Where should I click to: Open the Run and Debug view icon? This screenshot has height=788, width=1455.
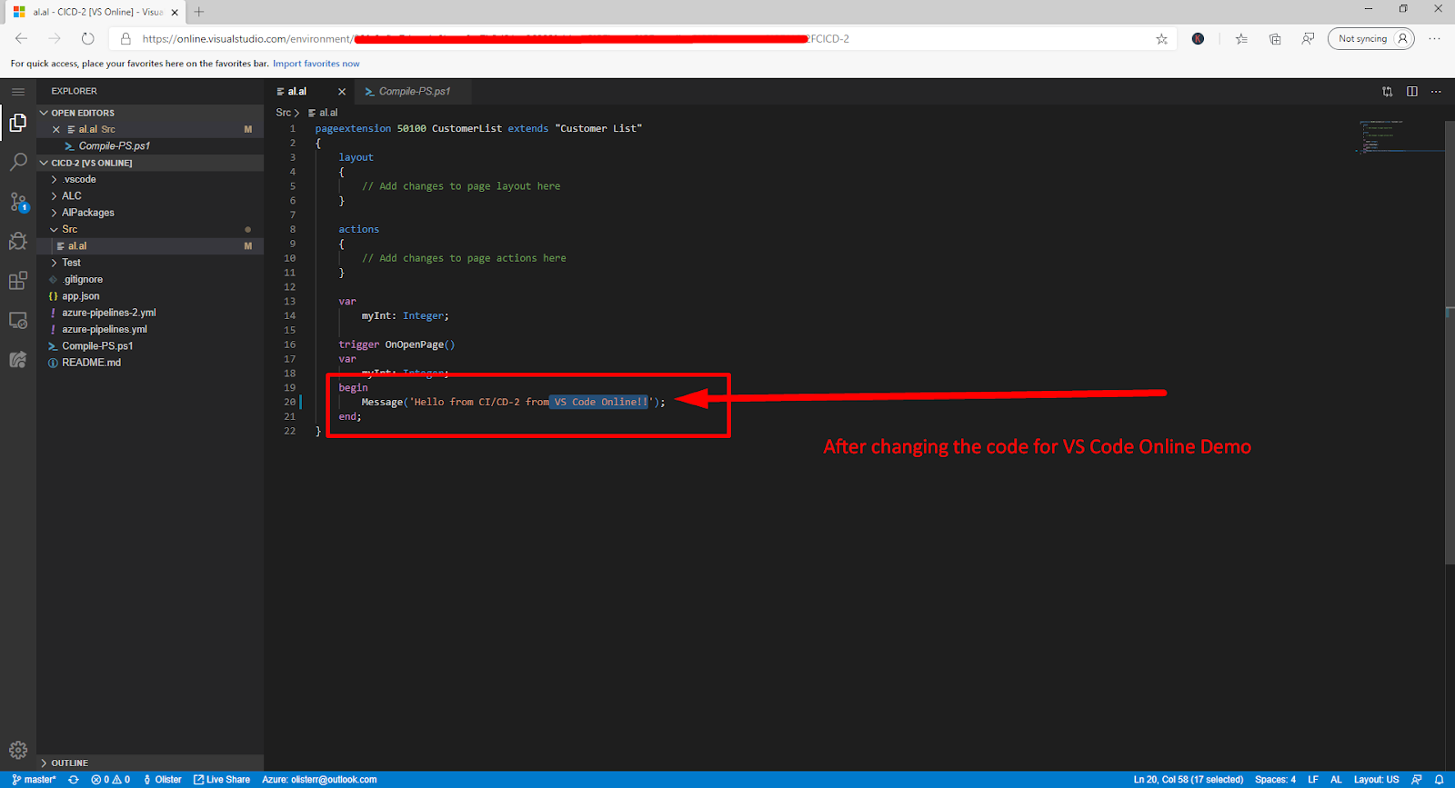point(18,241)
